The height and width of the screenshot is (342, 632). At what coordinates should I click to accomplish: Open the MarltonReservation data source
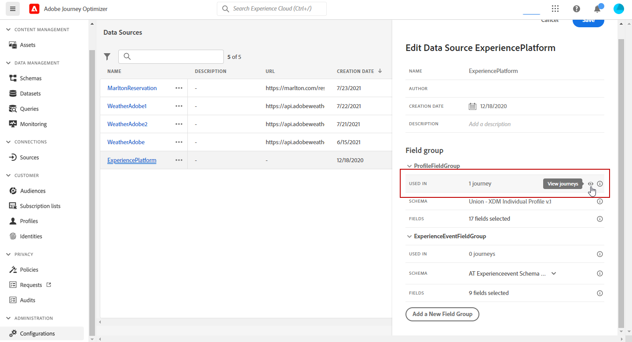tap(132, 88)
